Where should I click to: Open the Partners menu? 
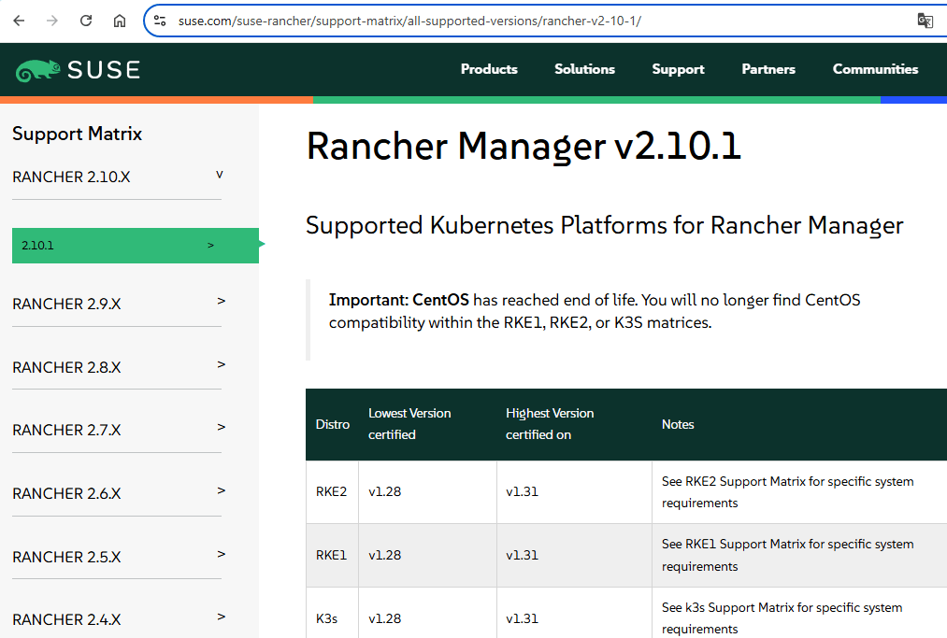[768, 69]
